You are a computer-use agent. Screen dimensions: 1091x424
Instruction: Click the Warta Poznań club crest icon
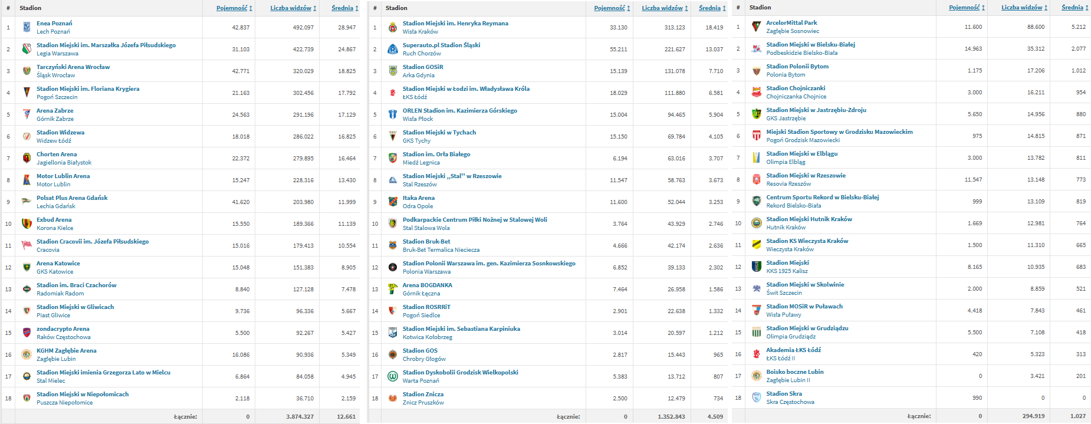click(393, 376)
